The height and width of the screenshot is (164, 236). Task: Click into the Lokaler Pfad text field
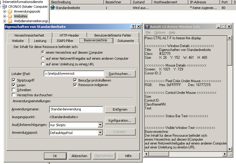coord(74,73)
